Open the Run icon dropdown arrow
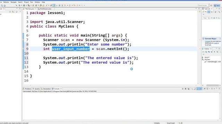This screenshot has height=124, width=222. [x=26, y=6]
